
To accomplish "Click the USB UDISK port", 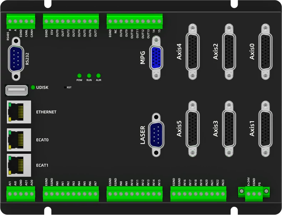I will [x=16, y=90].
